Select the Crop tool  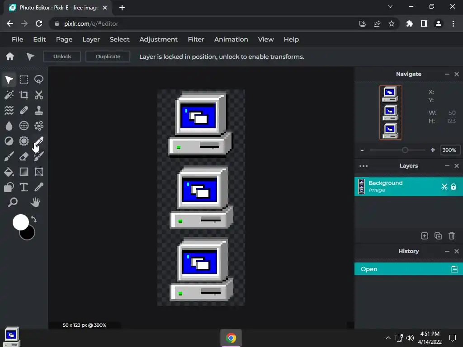[x=24, y=95]
